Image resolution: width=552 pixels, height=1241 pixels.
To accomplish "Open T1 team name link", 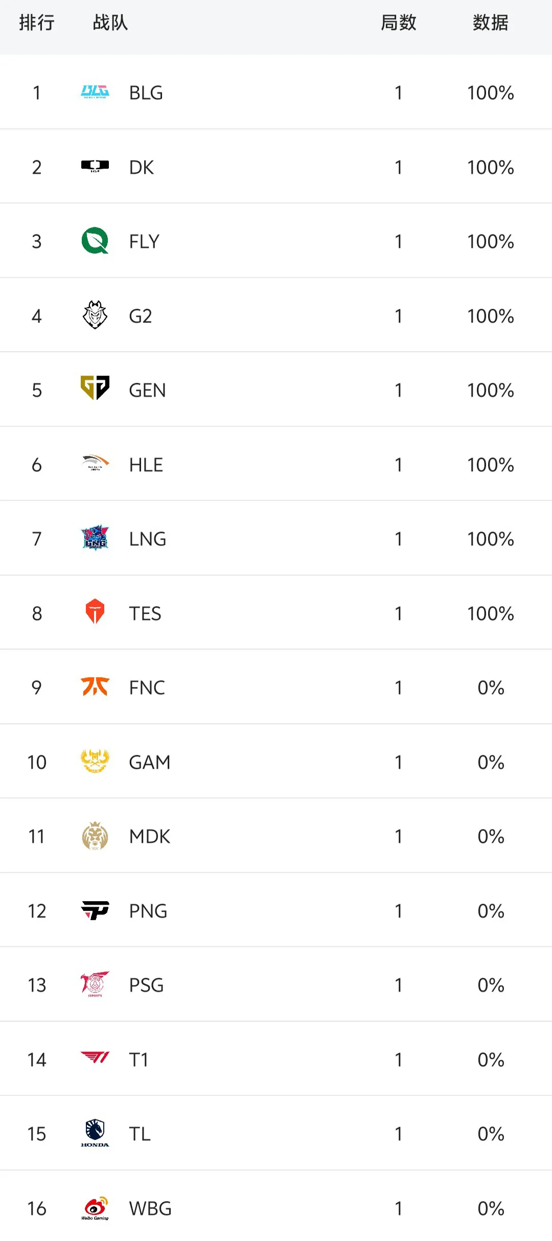I will click(139, 1060).
